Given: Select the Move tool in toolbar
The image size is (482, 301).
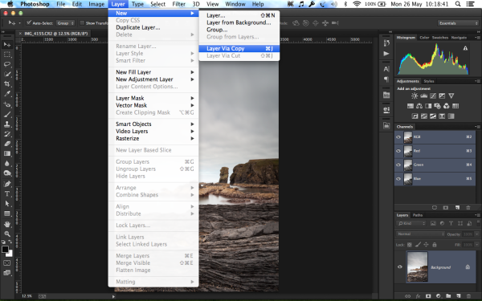Looking at the screenshot, I should tap(6, 44).
